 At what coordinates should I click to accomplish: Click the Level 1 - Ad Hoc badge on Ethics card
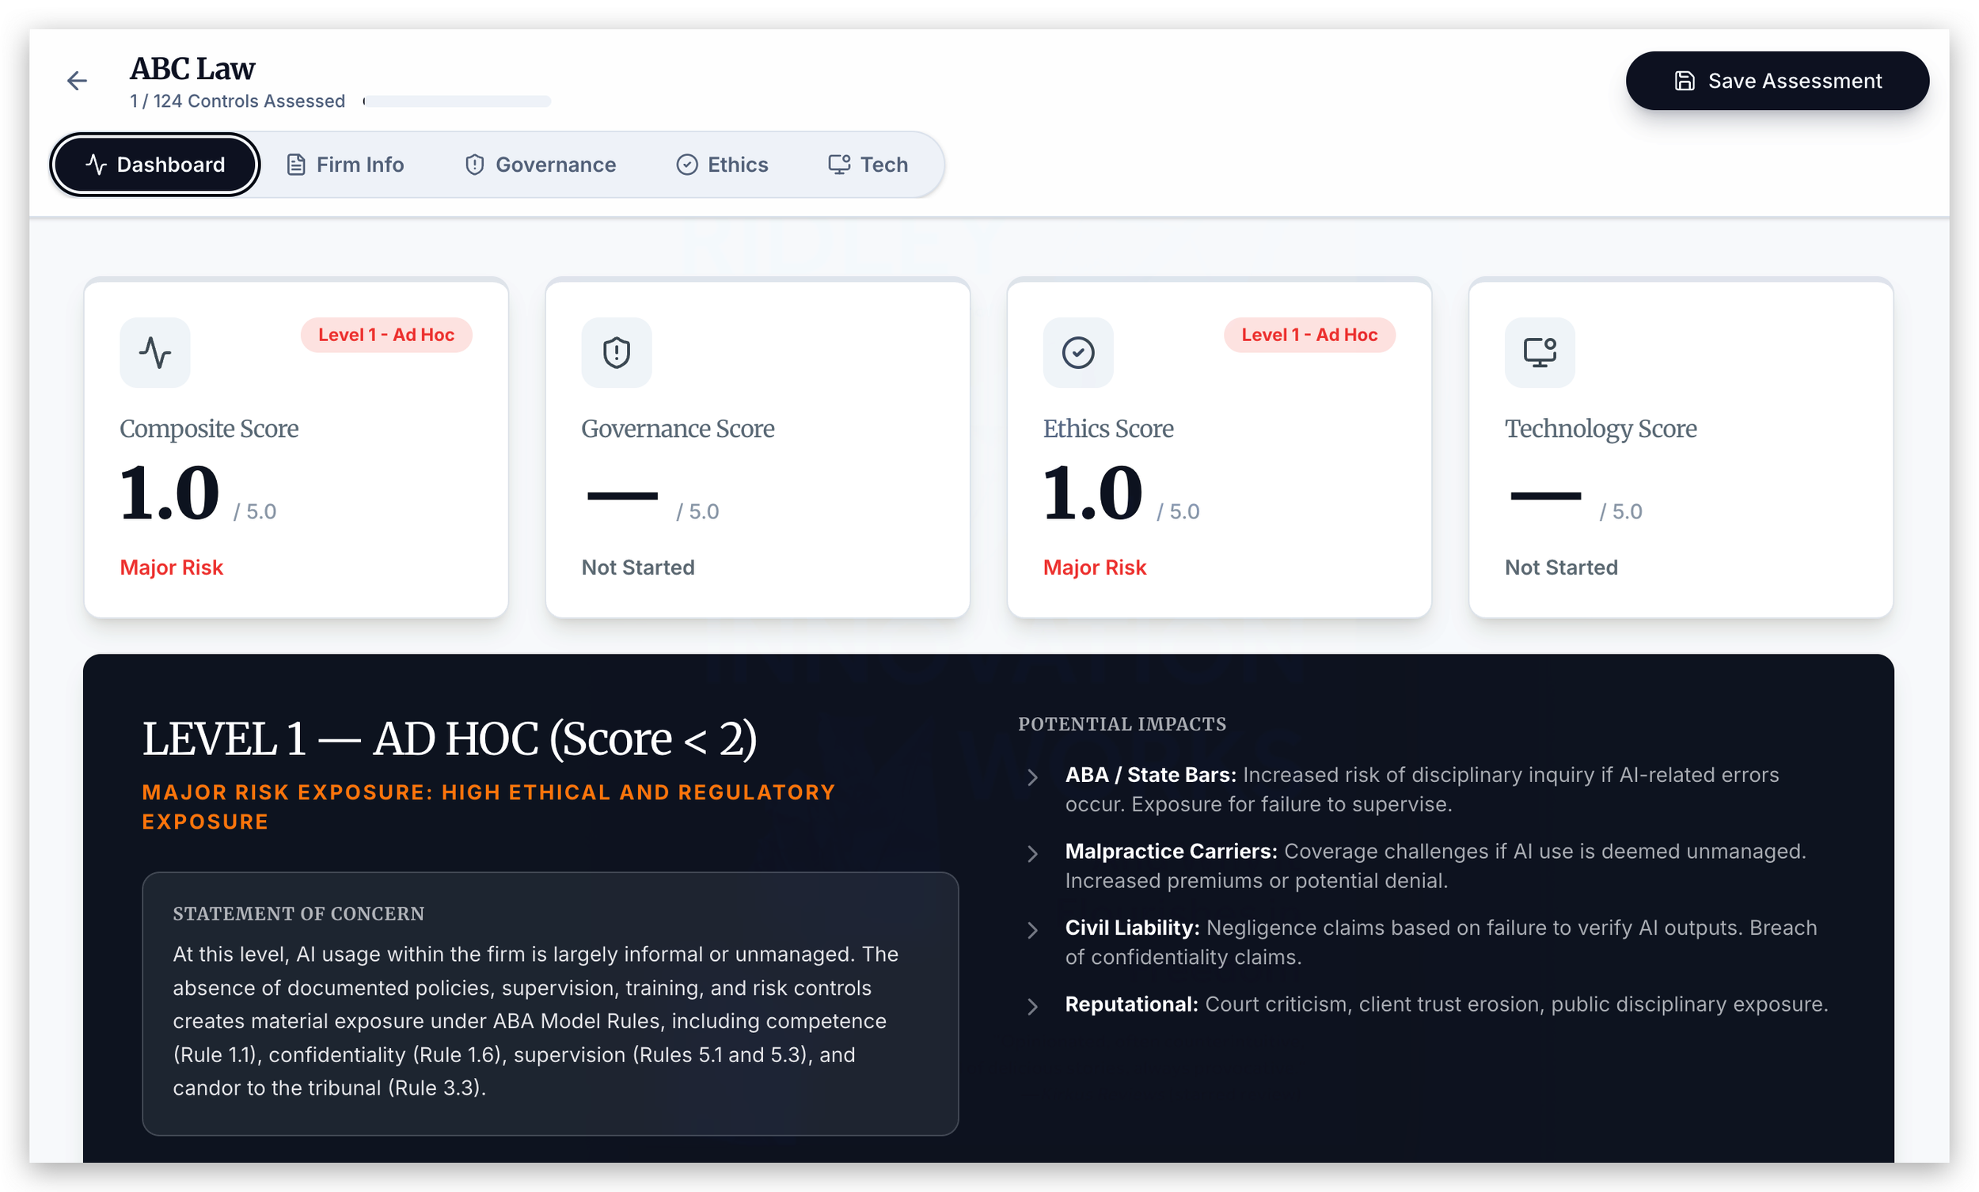[1309, 335]
